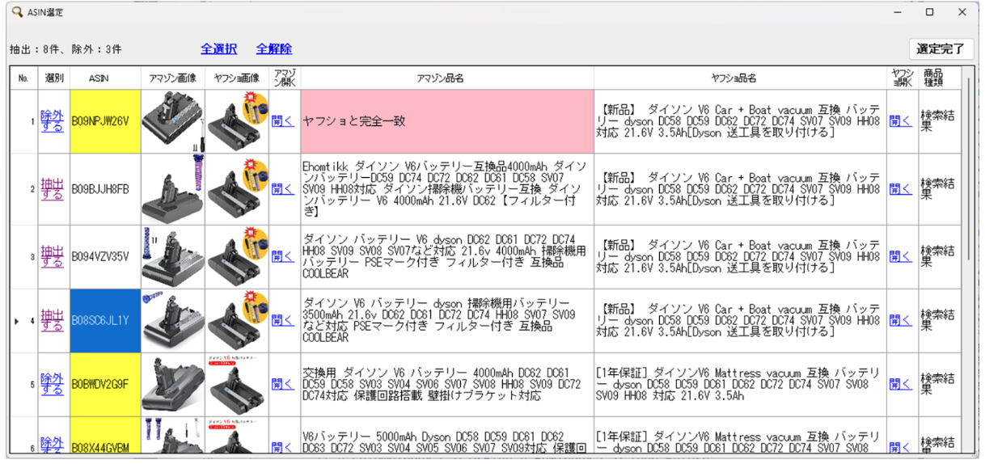Click the ASIN column header
The width and height of the screenshot is (985, 464).
(100, 78)
